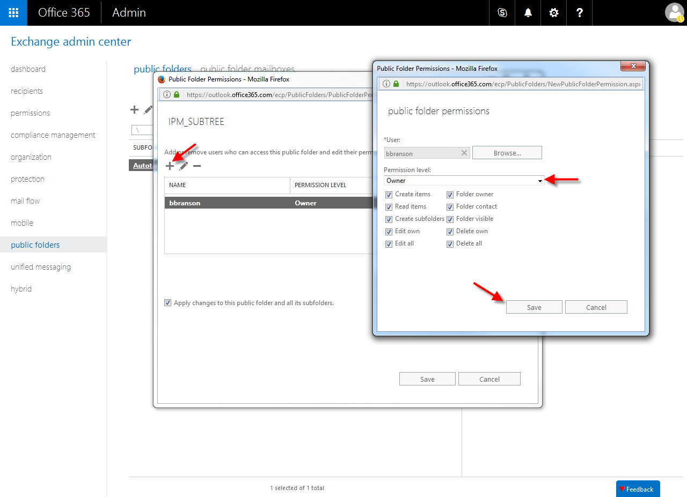Screen dimensions: 687x497
Task: Toggle Apply changes to all subfolders checkbox
Action: (168, 303)
